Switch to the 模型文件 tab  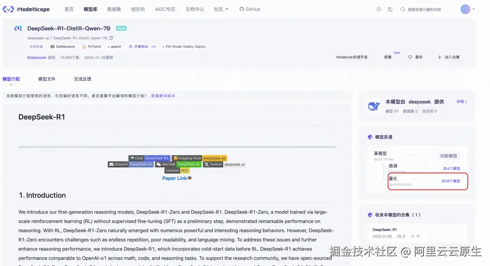click(47, 79)
